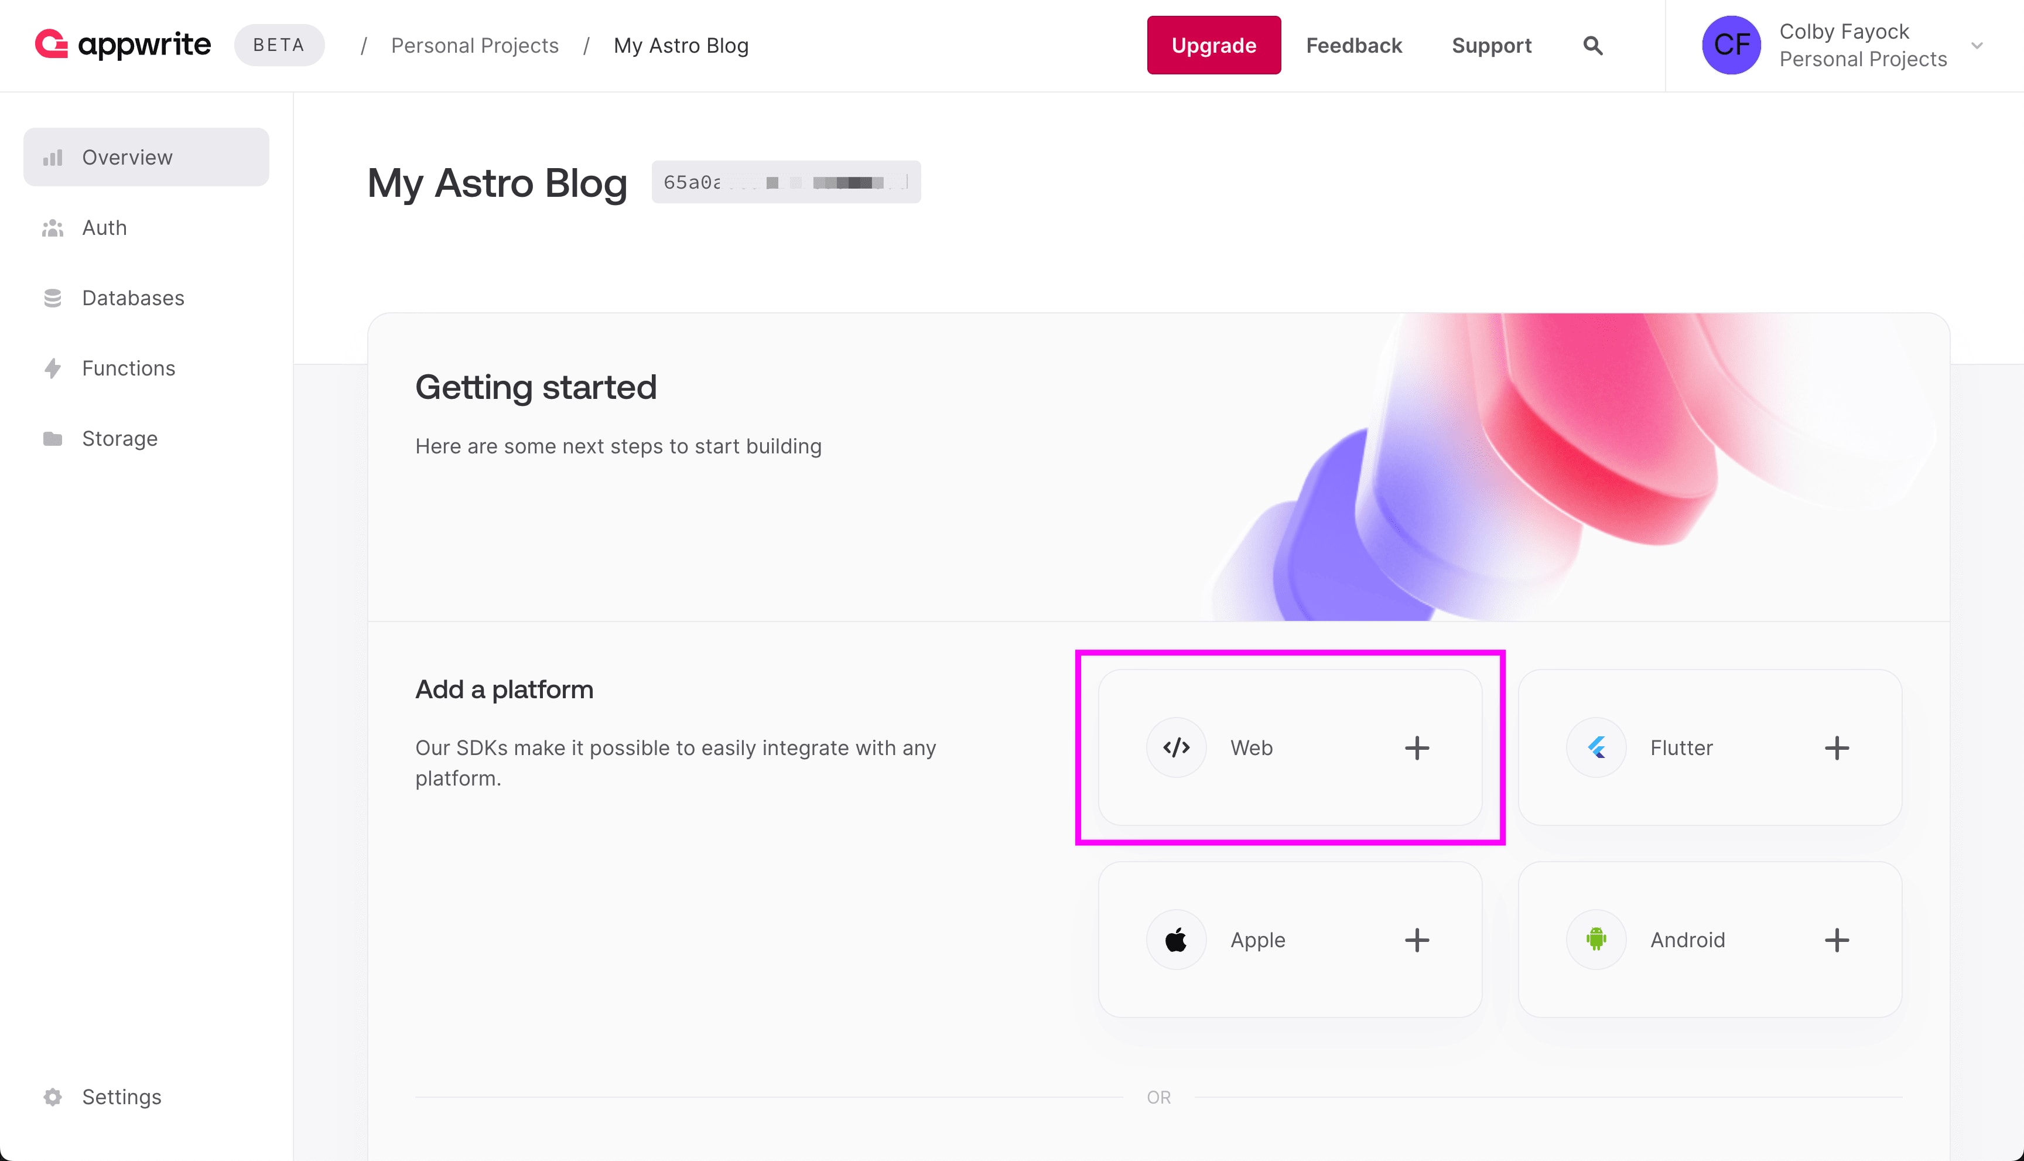Click the Overview bar chart icon
The width and height of the screenshot is (2024, 1161).
tap(53, 157)
